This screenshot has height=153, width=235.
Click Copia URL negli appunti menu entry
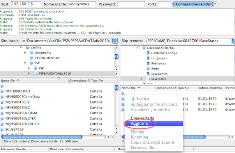pos(154,142)
